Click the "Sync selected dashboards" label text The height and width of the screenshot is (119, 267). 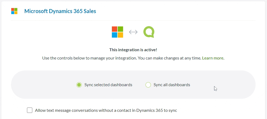(108, 85)
